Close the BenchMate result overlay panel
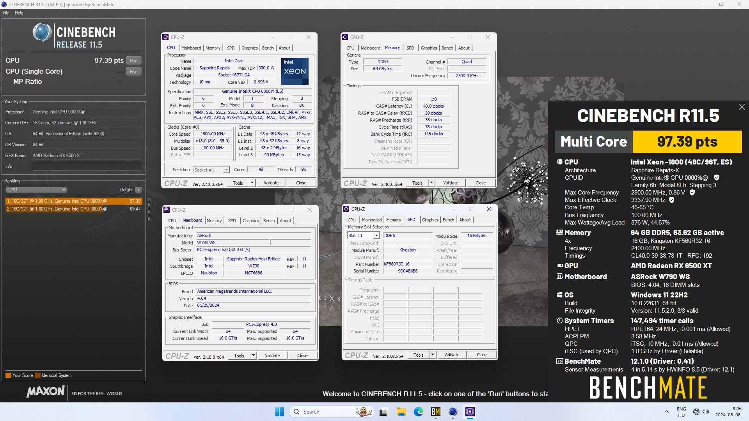Image resolution: width=749 pixels, height=421 pixels. click(742, 107)
